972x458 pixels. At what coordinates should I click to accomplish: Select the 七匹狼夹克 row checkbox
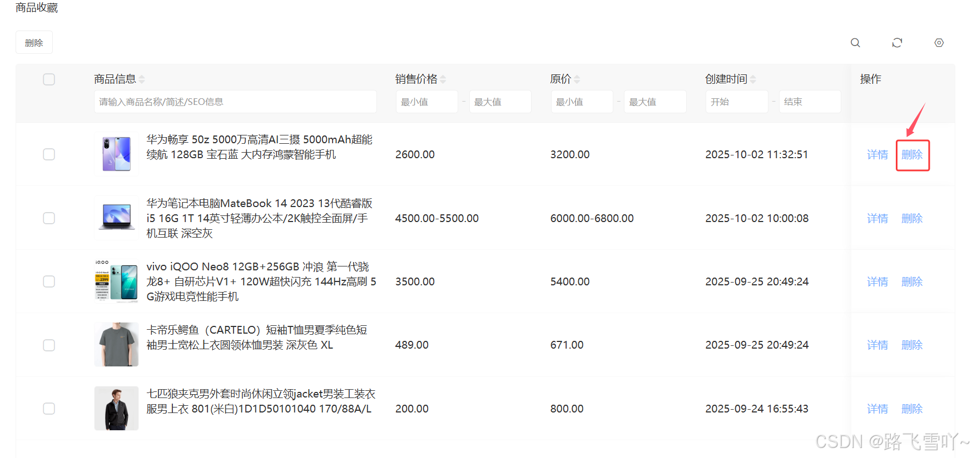tap(49, 409)
